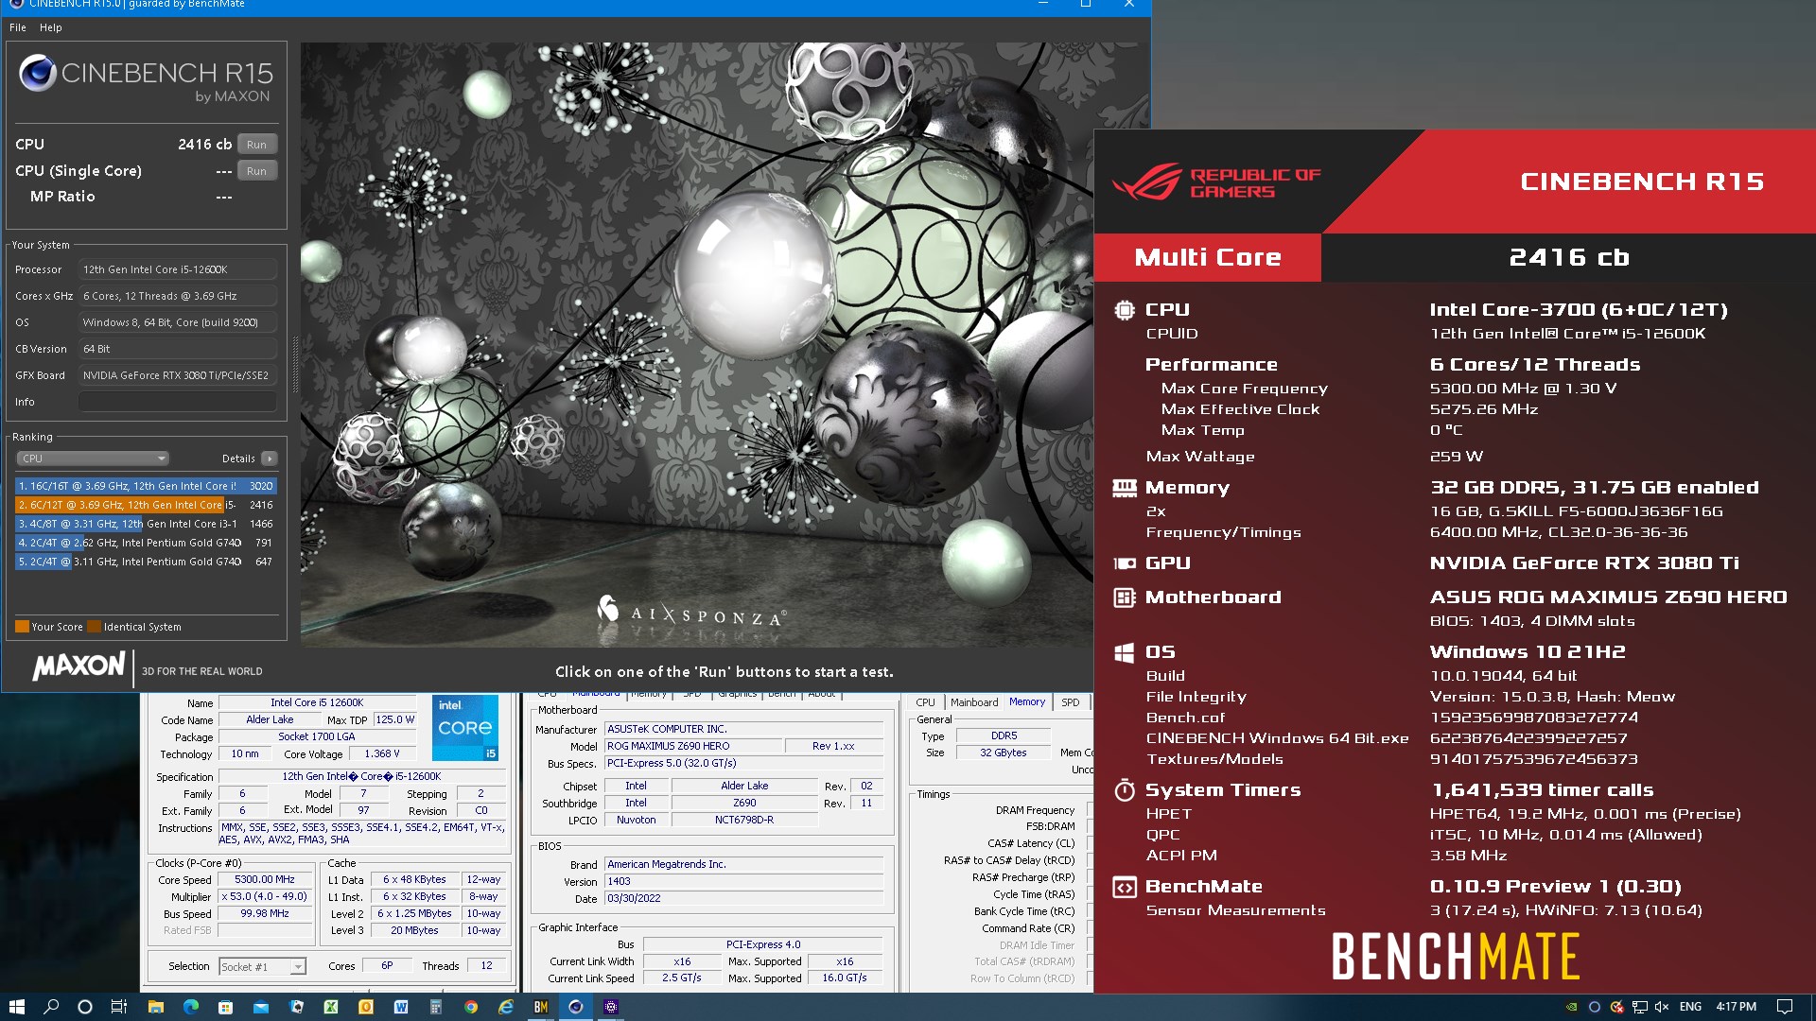Switch to the SPD tab in right CPU-Z window

(1070, 702)
